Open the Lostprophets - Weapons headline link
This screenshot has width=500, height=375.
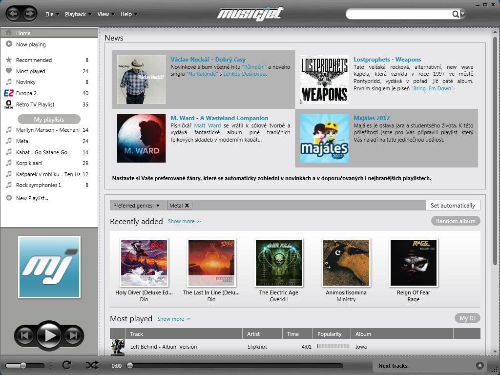coord(387,59)
